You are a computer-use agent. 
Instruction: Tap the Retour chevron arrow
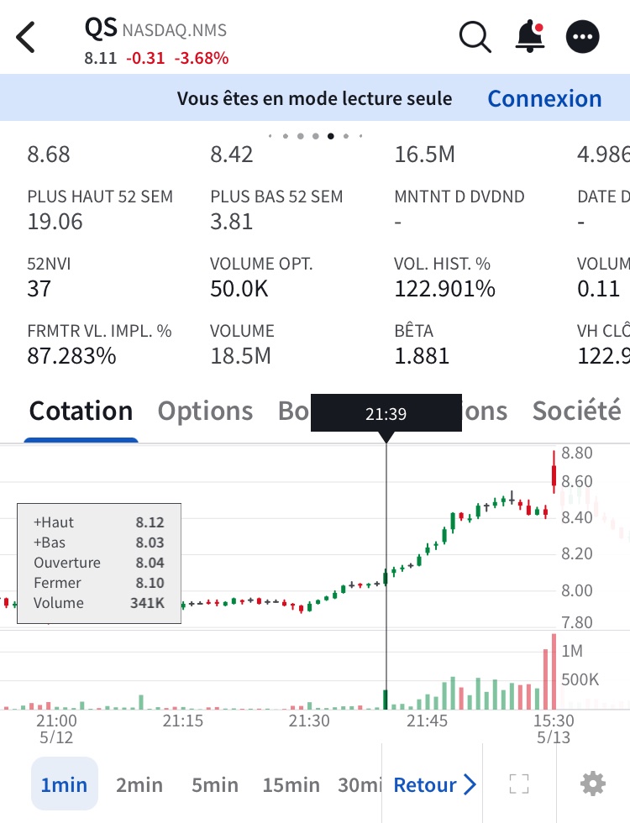click(470, 784)
